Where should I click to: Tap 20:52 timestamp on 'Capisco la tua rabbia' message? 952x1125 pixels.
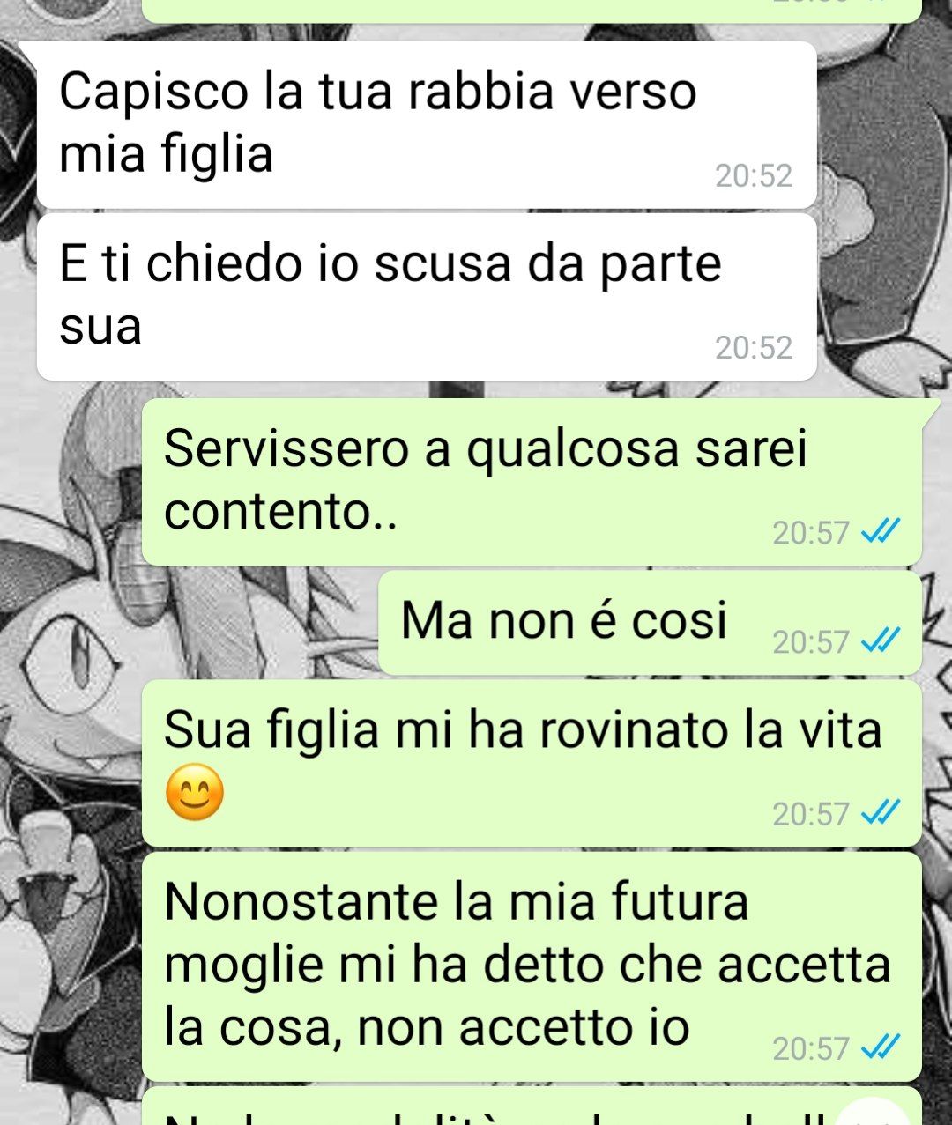tap(754, 176)
